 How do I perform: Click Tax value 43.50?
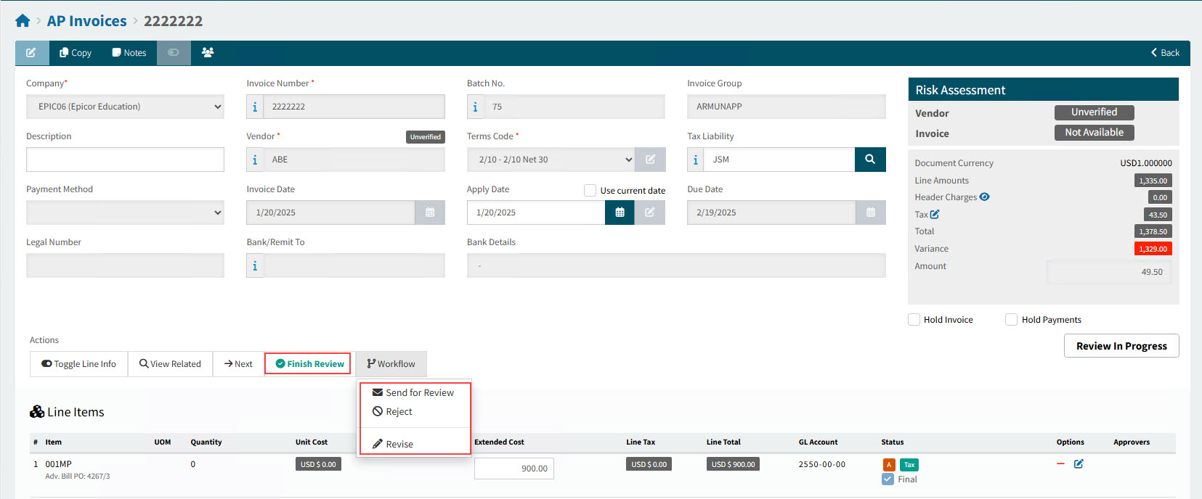tap(1158, 215)
